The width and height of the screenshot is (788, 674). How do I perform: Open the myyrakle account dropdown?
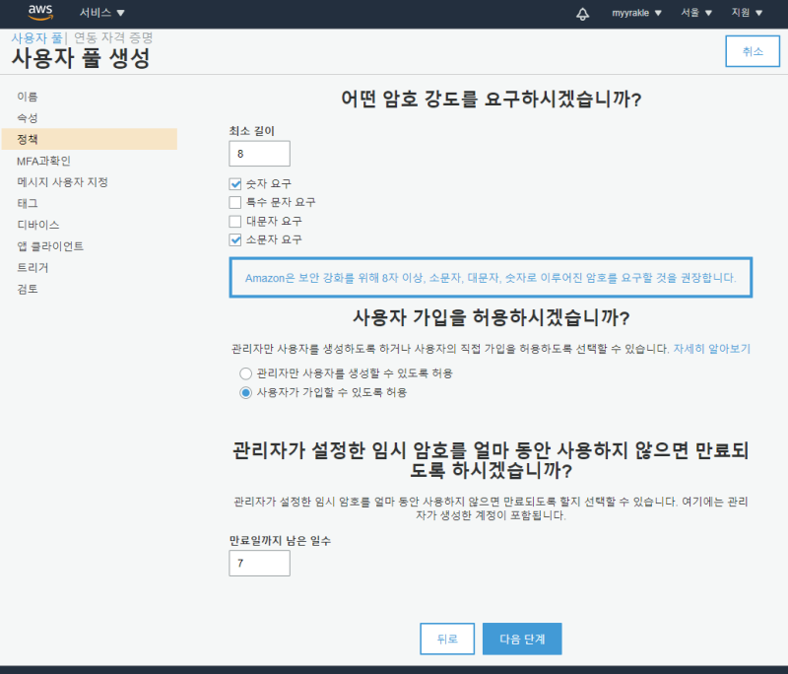point(636,13)
